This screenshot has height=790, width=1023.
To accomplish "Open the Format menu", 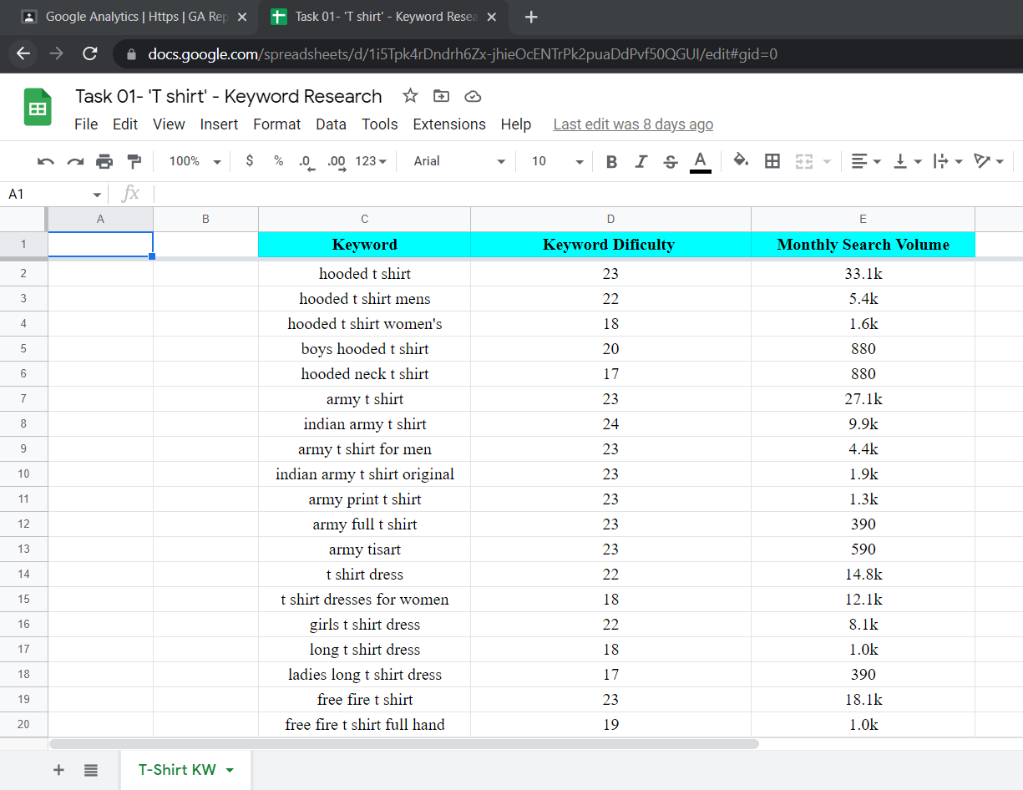I will point(276,124).
